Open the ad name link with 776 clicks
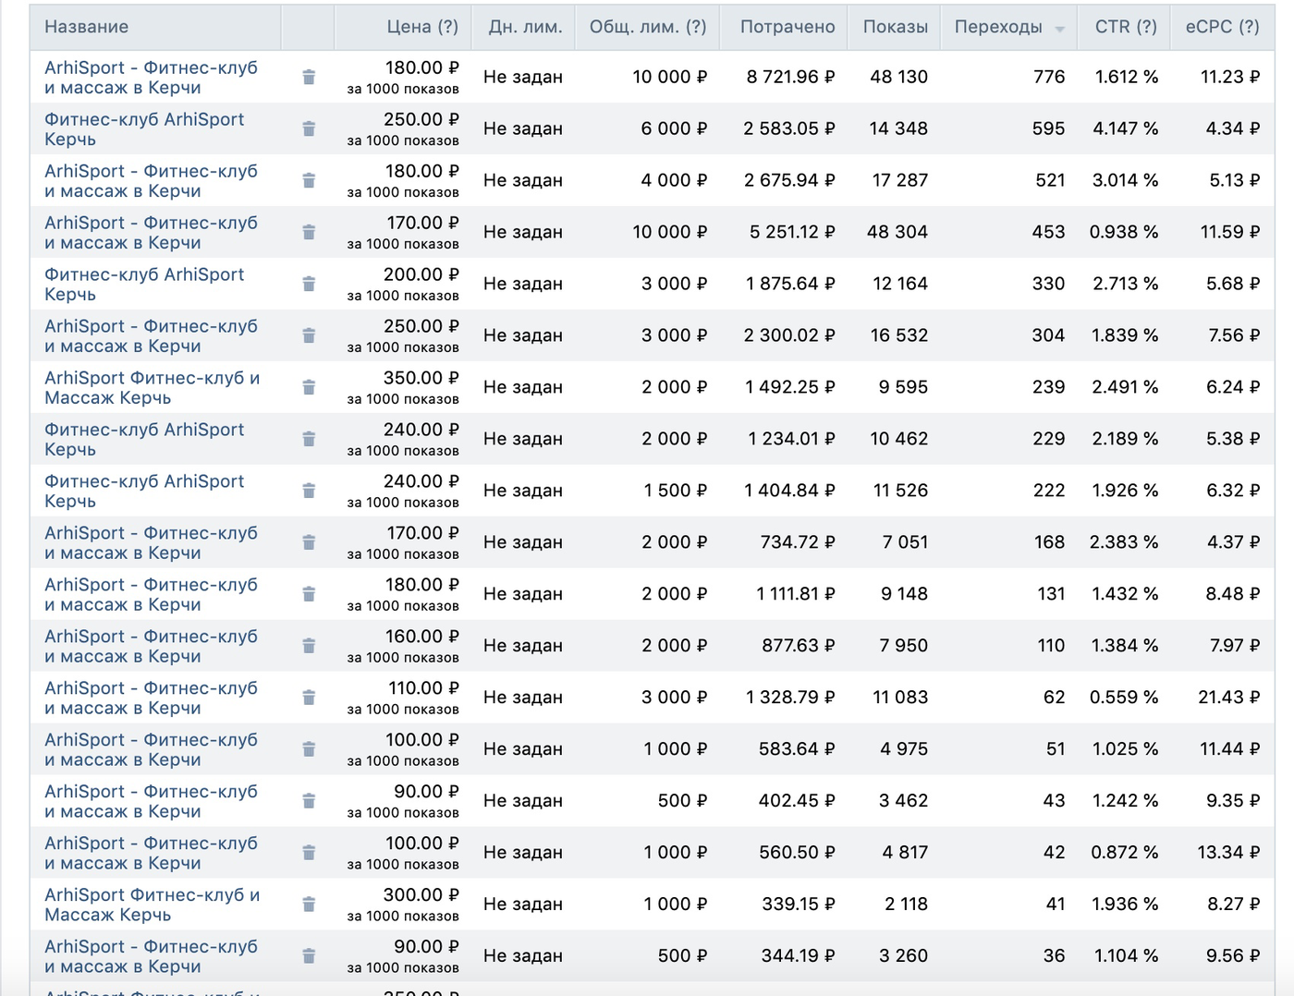The width and height of the screenshot is (1294, 996). pos(151,78)
